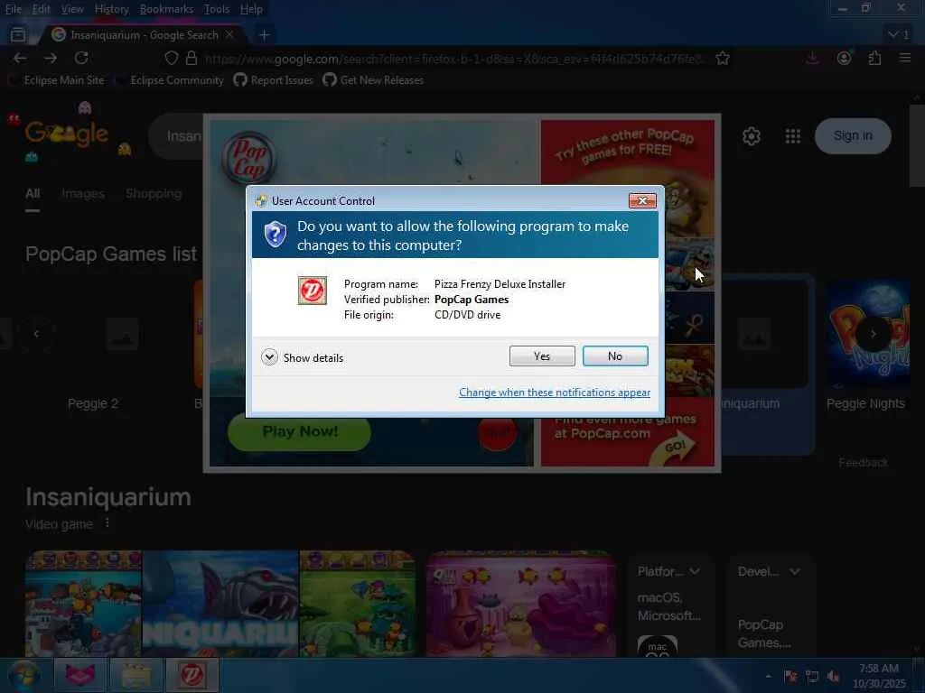Viewport: 925px width, 693px height.
Task: Click the Feedback link
Action: tap(863, 463)
